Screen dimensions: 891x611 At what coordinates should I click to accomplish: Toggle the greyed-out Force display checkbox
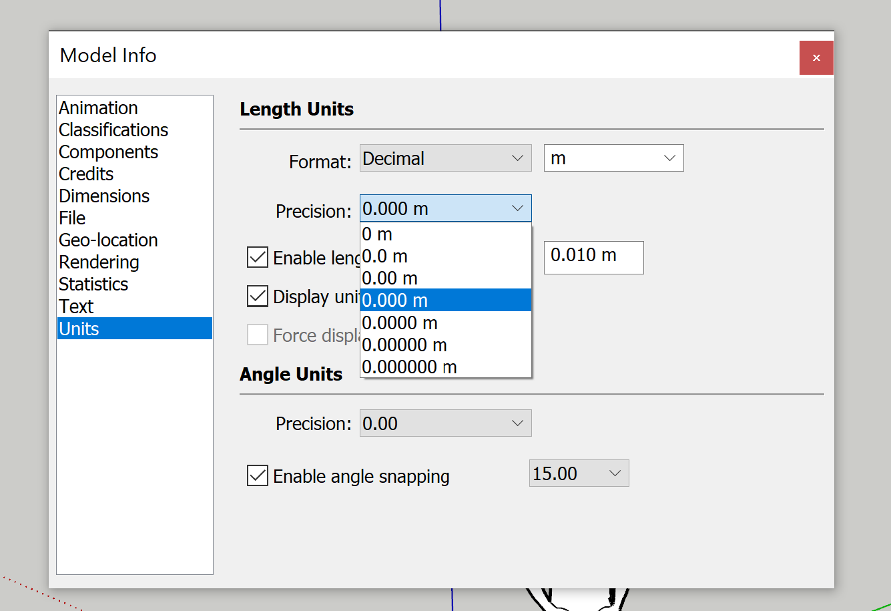coord(258,335)
